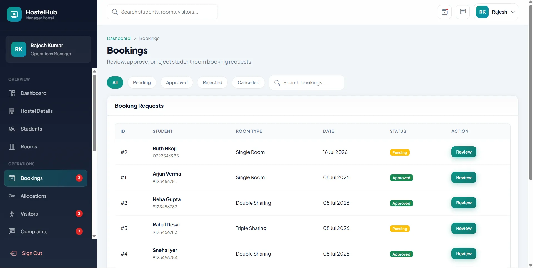Click the RK avatar in top bar

[x=482, y=12]
